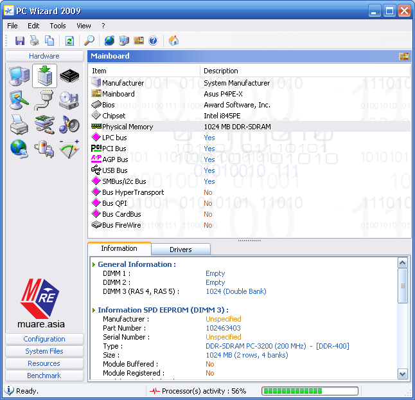Open the Tools menu
415x400 pixels.
[x=58, y=26]
